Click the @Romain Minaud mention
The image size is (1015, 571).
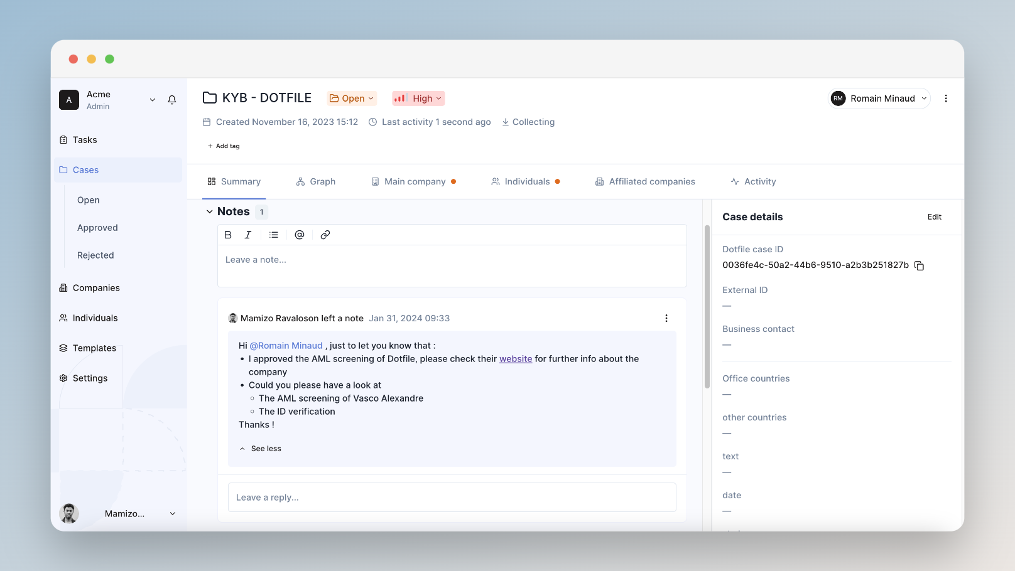pyautogui.click(x=286, y=346)
